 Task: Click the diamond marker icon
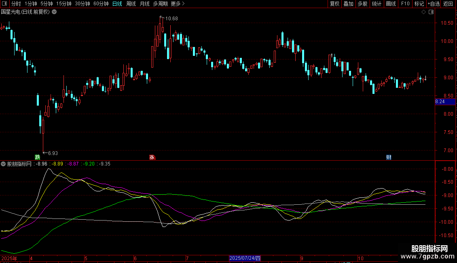(x=424, y=12)
